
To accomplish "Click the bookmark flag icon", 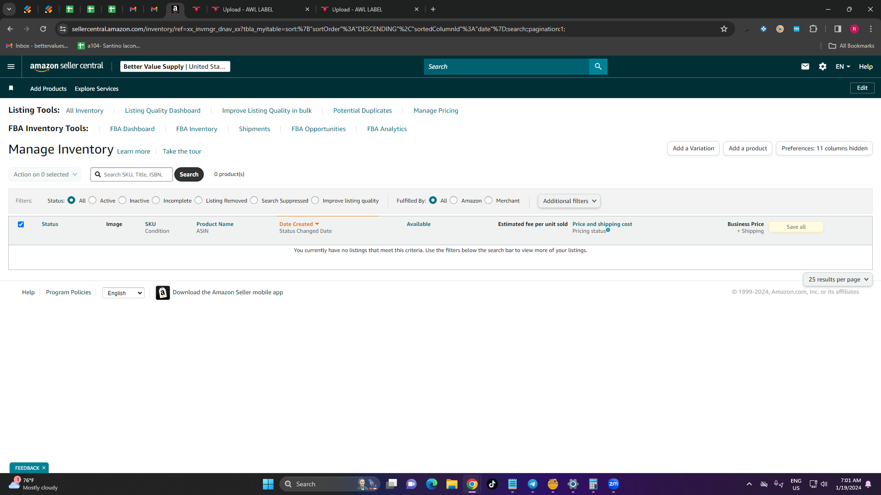I will pos(11,88).
